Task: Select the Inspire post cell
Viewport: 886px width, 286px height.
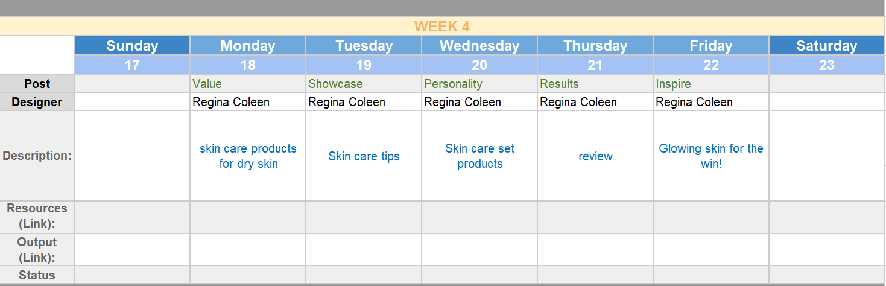Action: [x=711, y=84]
